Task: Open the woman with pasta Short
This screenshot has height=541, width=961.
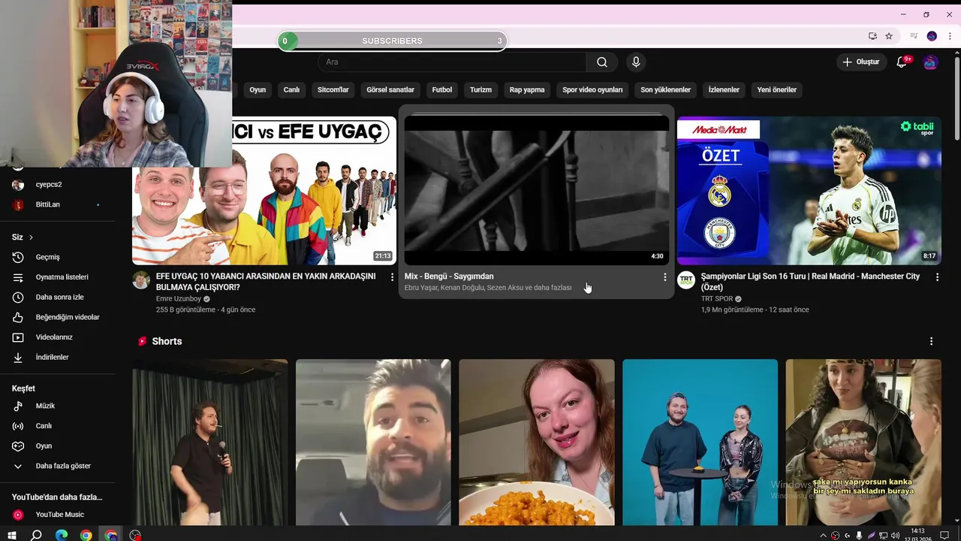Action: pyautogui.click(x=537, y=442)
